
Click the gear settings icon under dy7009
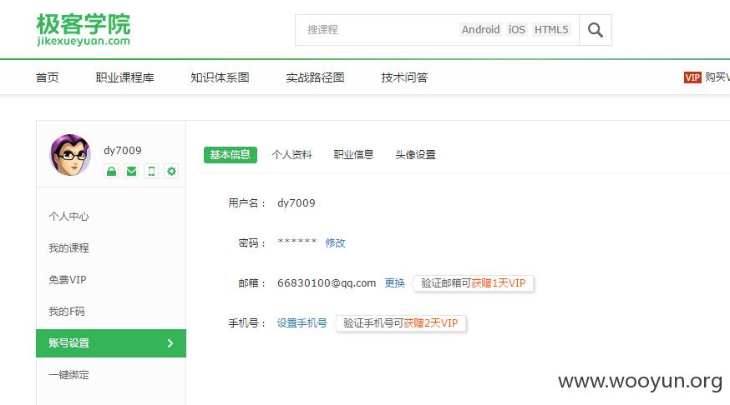(171, 172)
